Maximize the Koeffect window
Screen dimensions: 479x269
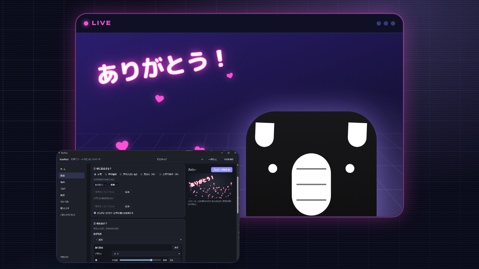[229, 153]
